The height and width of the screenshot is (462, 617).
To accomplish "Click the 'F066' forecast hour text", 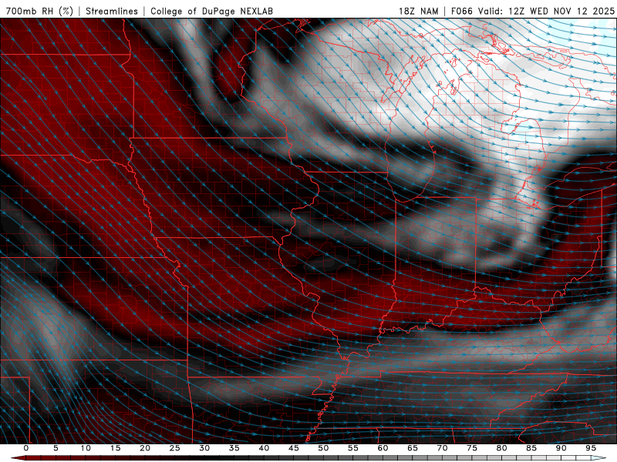I will pyautogui.click(x=461, y=11).
